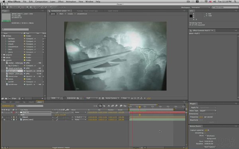Hide the Null 2 layer visibility eye
This screenshot has height=149, width=239.
click(x=2, y=112)
